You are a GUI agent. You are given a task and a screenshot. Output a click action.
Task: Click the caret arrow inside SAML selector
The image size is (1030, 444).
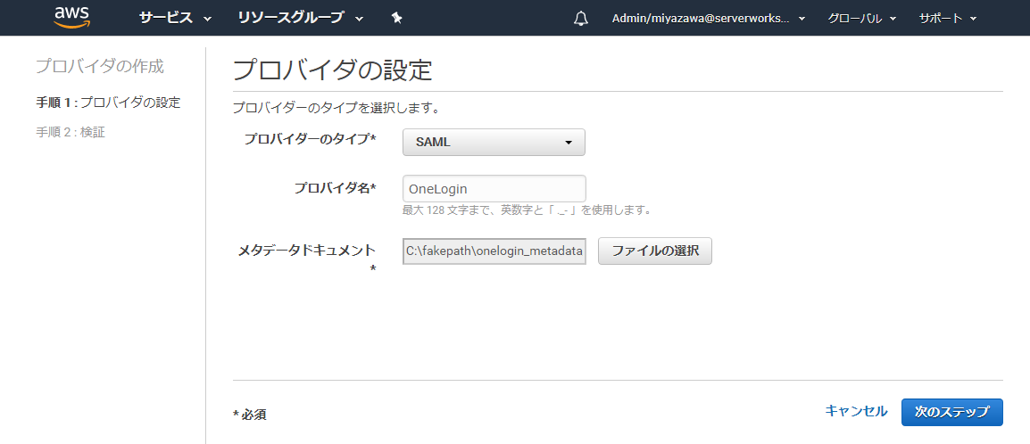pos(569,143)
